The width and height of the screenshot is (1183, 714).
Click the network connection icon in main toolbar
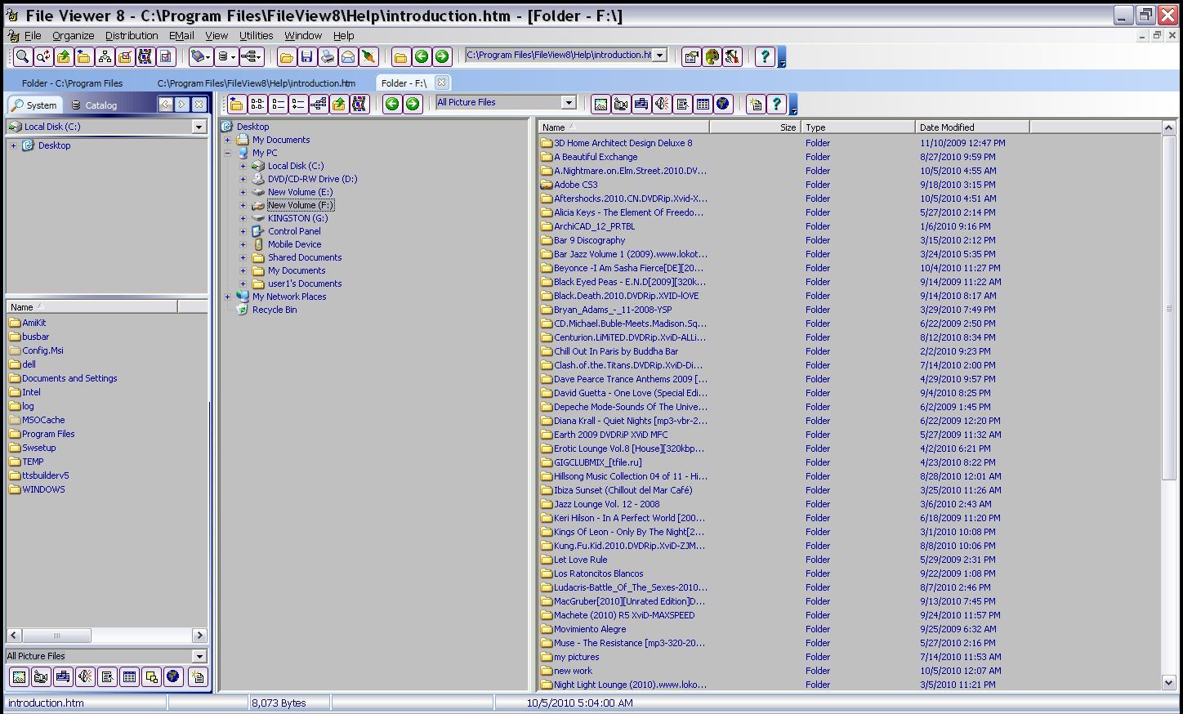[x=251, y=56]
